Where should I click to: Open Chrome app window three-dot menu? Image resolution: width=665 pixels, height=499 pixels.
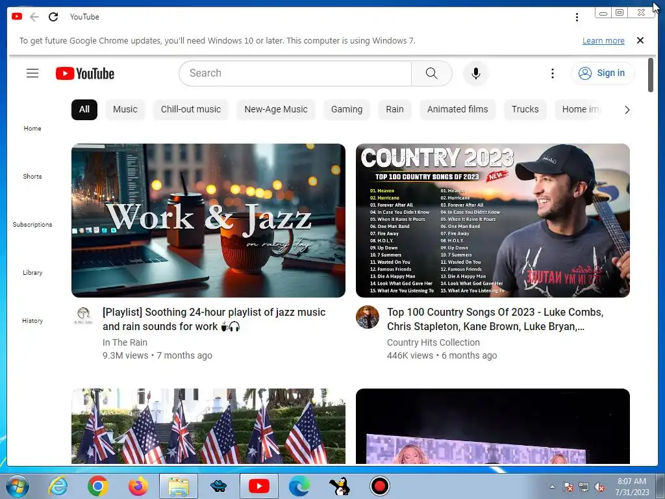pos(577,17)
